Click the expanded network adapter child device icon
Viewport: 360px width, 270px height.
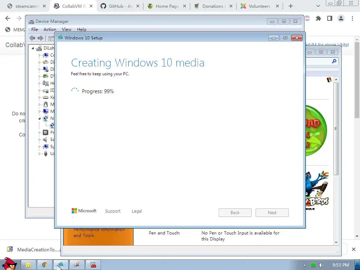52,126
